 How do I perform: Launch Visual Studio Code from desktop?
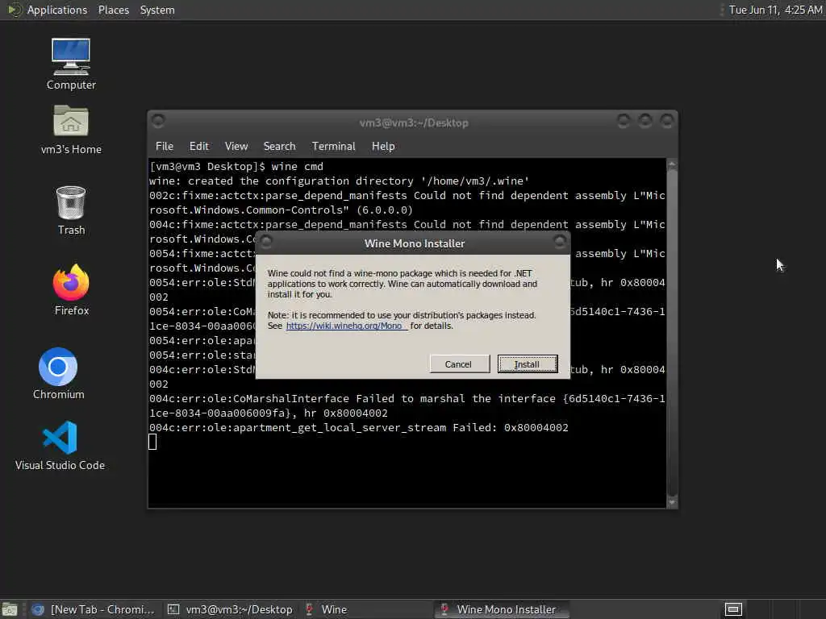coord(60,445)
